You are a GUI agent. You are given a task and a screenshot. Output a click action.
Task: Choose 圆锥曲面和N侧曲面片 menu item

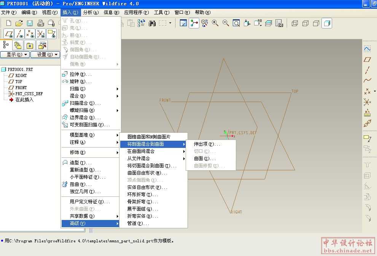[x=153, y=137]
